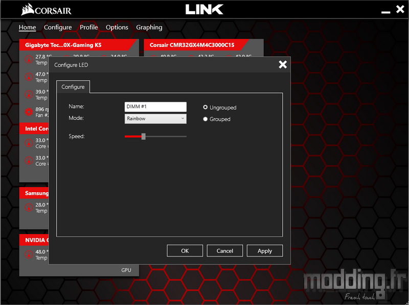
Task: Click the Speed slider handle
Action: click(x=144, y=136)
